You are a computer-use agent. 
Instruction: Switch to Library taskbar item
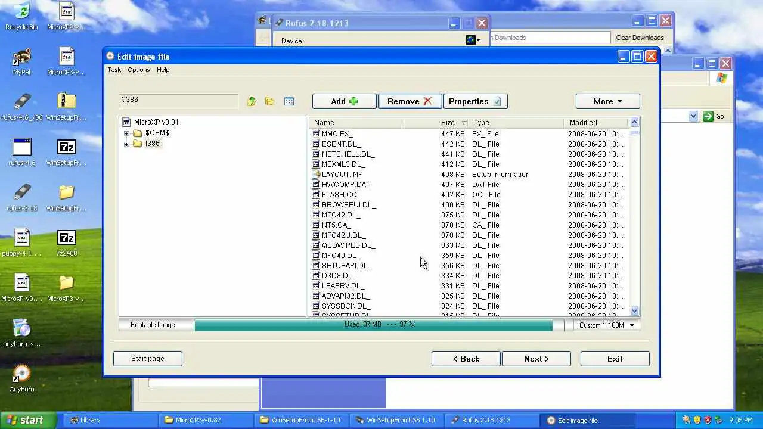click(x=111, y=420)
